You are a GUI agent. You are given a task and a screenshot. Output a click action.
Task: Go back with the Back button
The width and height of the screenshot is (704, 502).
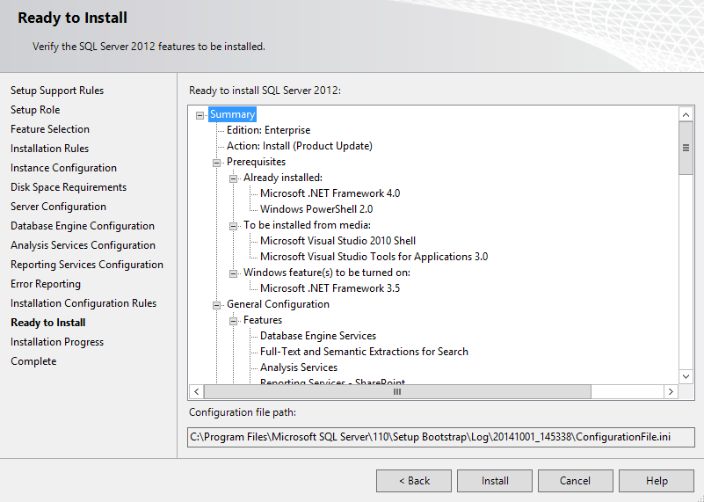point(414,481)
